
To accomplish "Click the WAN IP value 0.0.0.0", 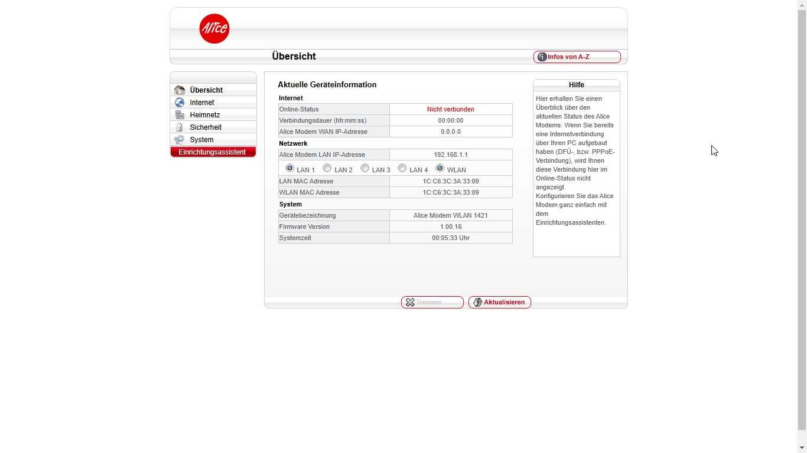I will coord(451,132).
